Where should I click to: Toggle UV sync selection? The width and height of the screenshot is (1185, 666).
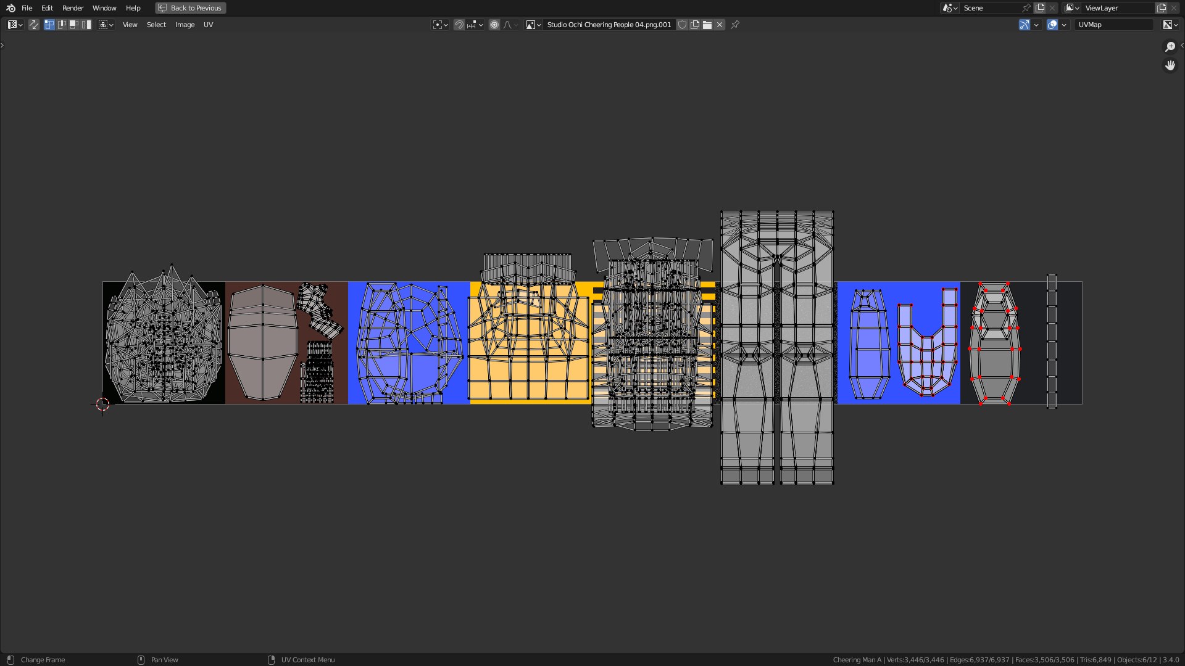click(x=34, y=25)
